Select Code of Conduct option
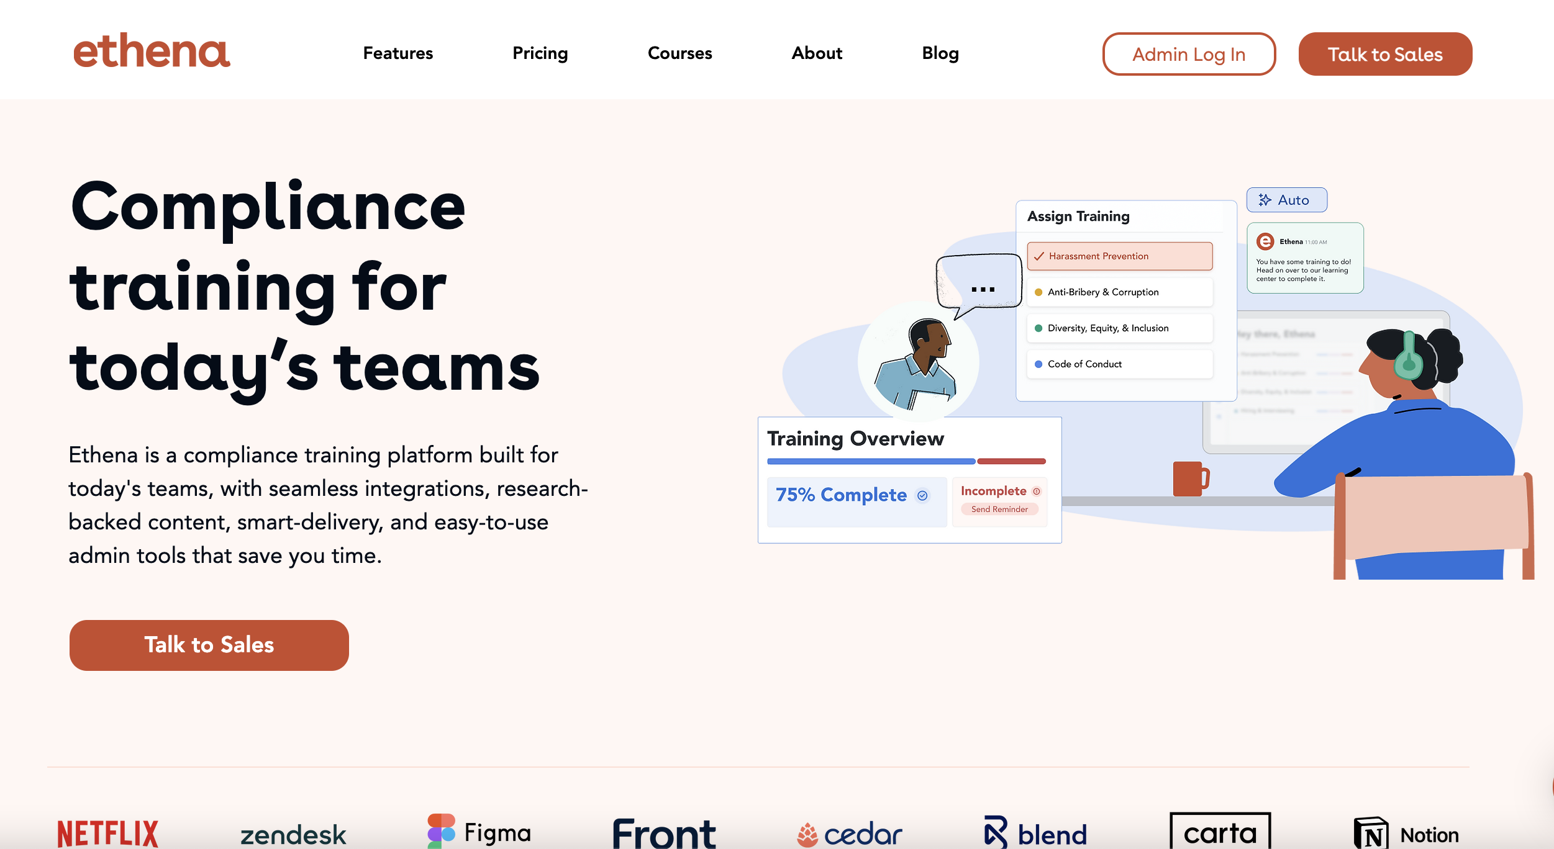Image resolution: width=1554 pixels, height=849 pixels. pos(1119,364)
